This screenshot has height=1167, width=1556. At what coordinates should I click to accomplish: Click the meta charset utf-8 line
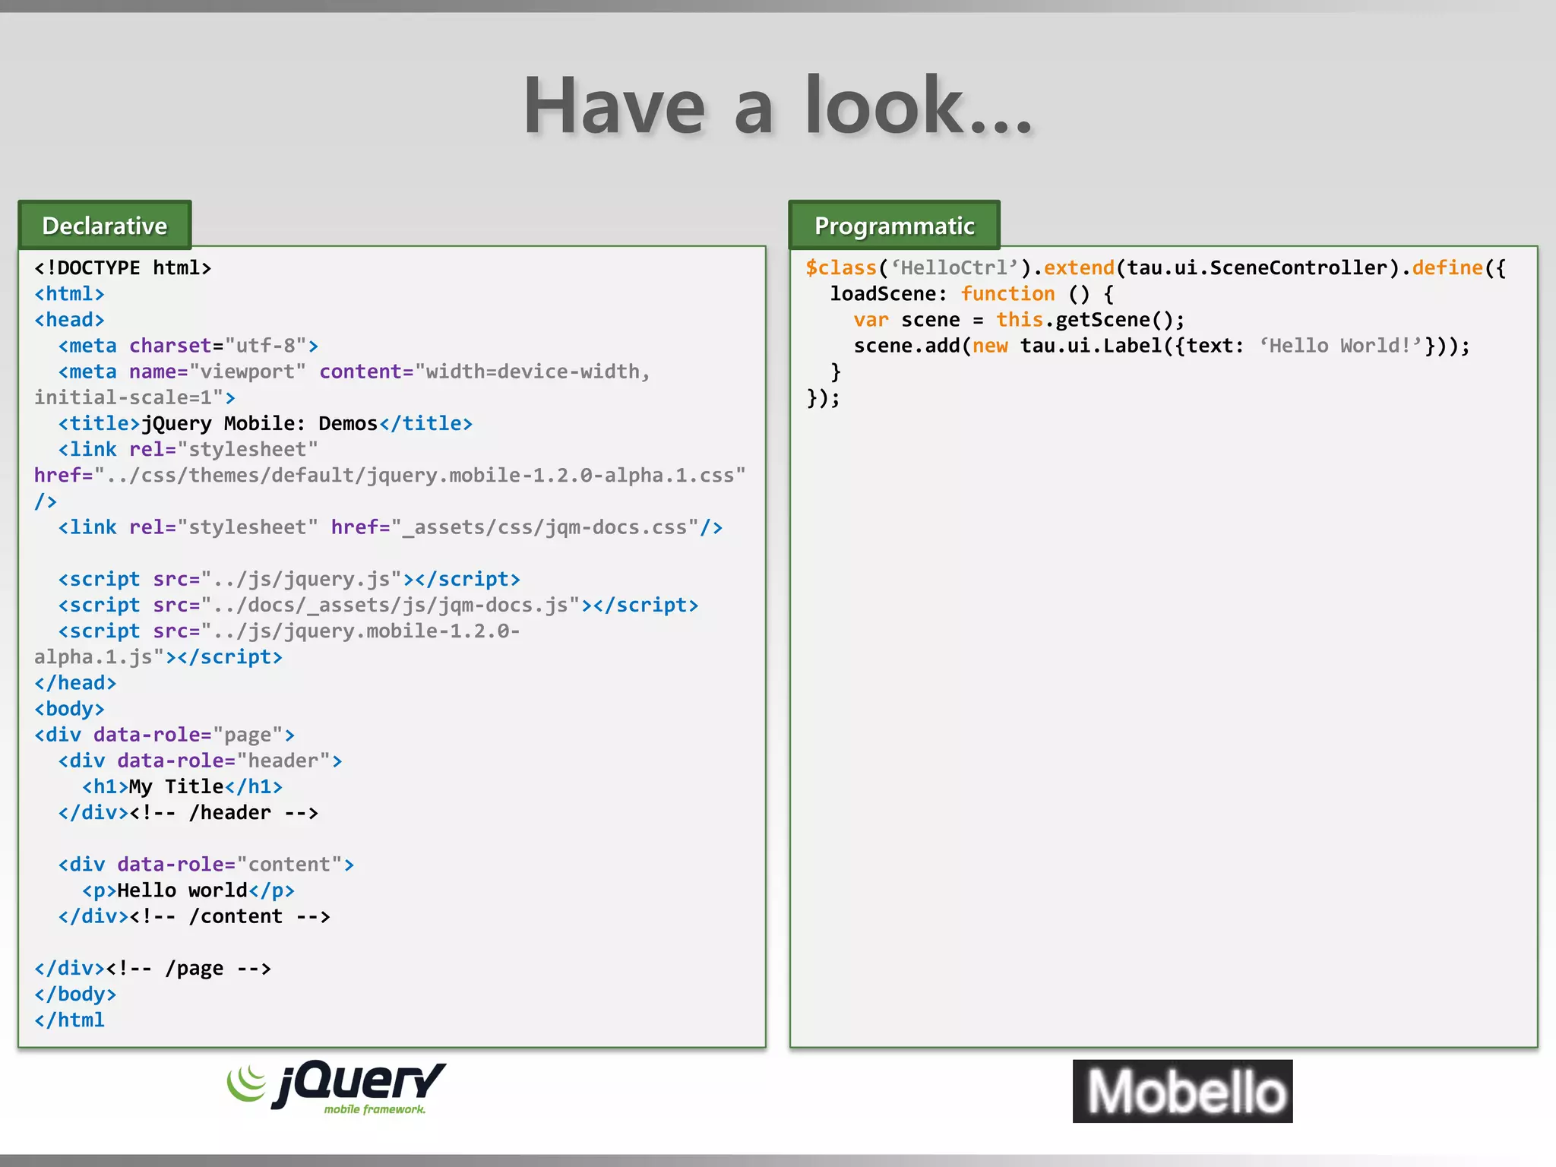pos(188,346)
